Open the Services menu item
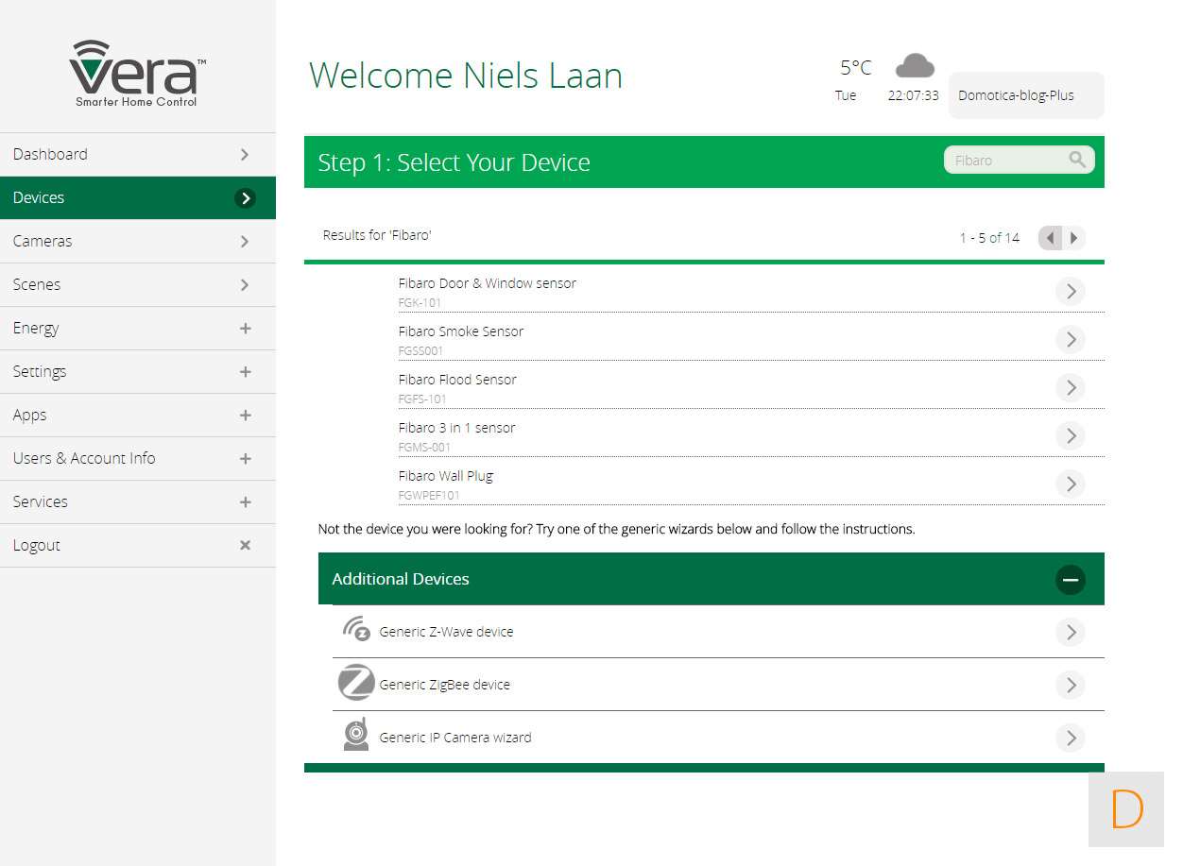The image size is (1183, 866). pos(138,501)
